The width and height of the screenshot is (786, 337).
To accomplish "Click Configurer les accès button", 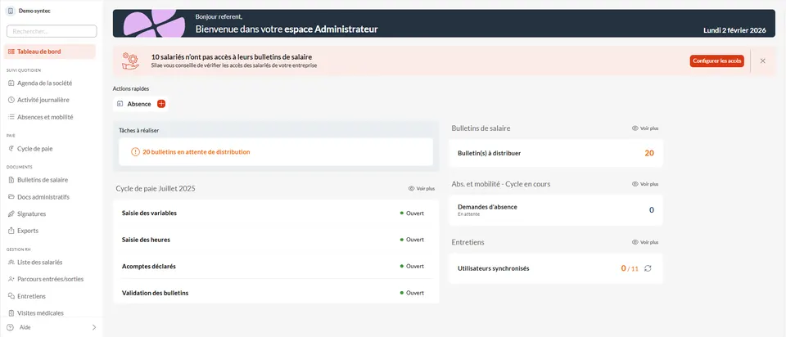I will [x=716, y=61].
